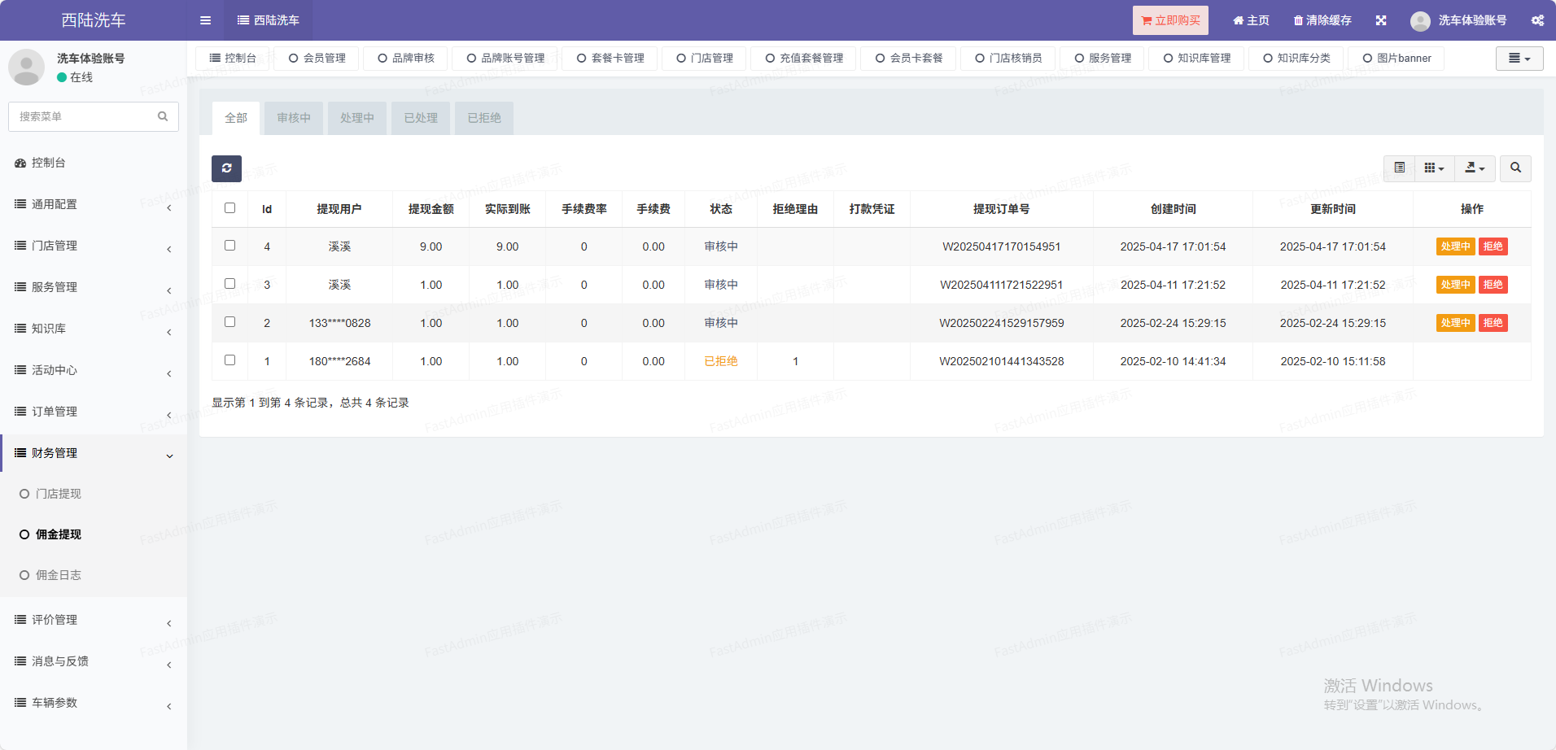Click the 主页 home icon
Screen dimensions: 1556x750
1238,20
